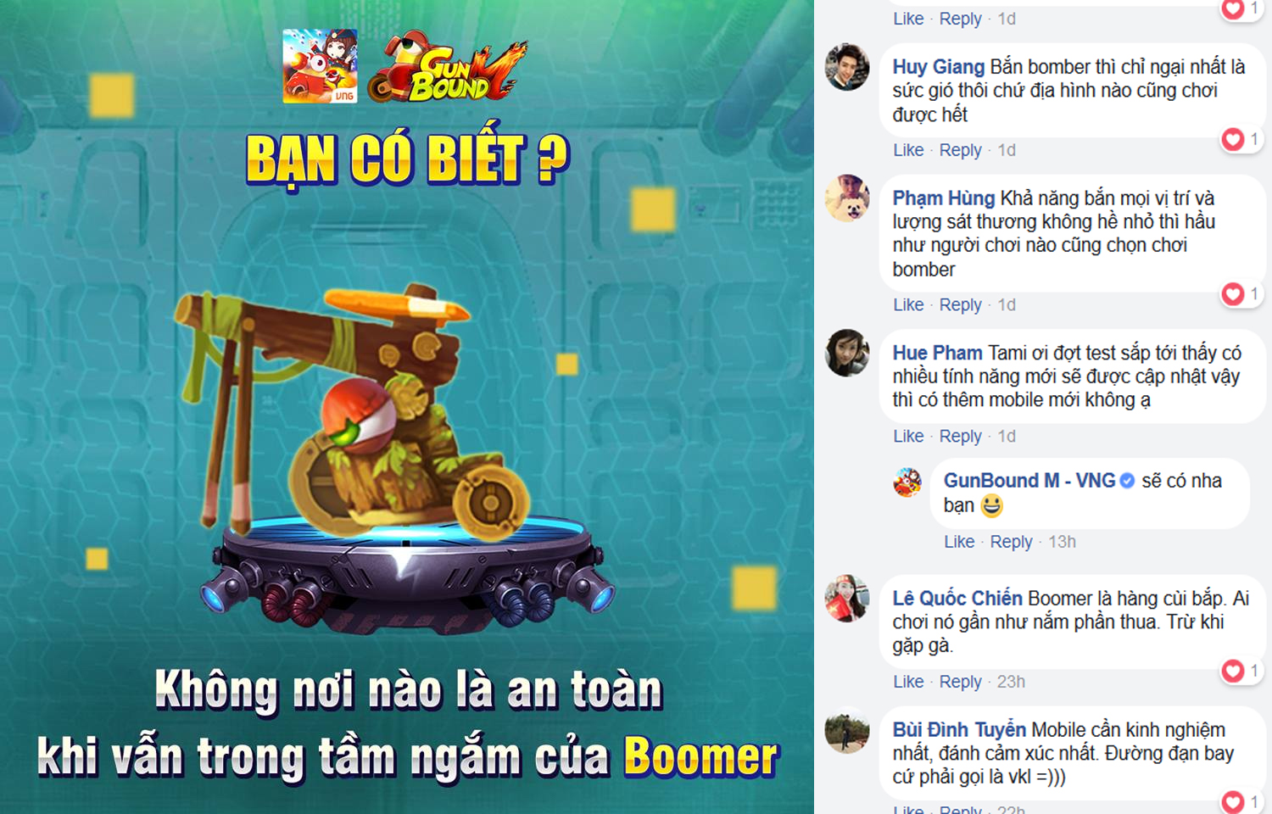Like Lê Quốc Chiến's comment
Image resolution: width=1272 pixels, height=814 pixels.
coord(908,682)
